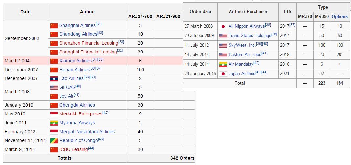The height and width of the screenshot is (165, 351).
Task: Click the Myanmar flag beside Air Mandalay
Action: click(223, 64)
